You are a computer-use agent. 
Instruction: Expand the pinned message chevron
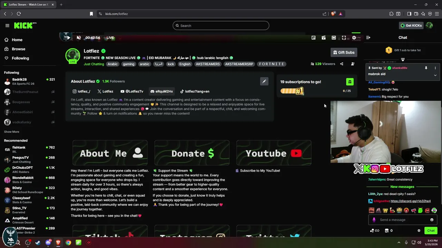coord(435,75)
